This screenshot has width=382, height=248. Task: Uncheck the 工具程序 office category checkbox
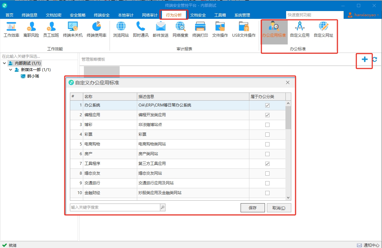pos(267,164)
